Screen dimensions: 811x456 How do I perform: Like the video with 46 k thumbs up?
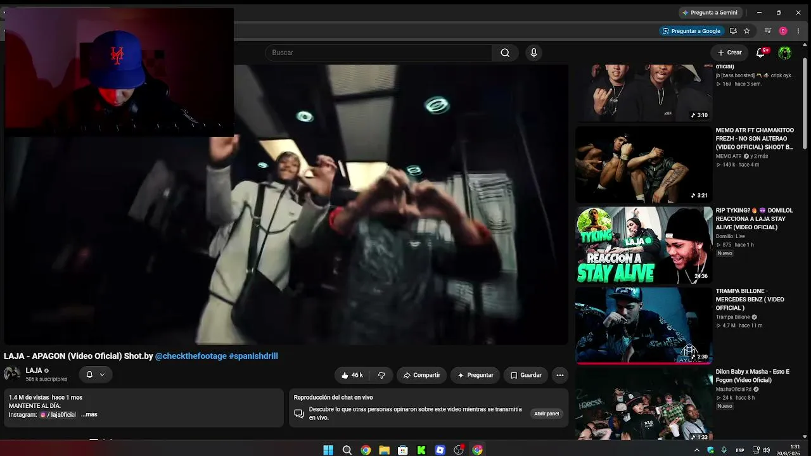(x=352, y=375)
